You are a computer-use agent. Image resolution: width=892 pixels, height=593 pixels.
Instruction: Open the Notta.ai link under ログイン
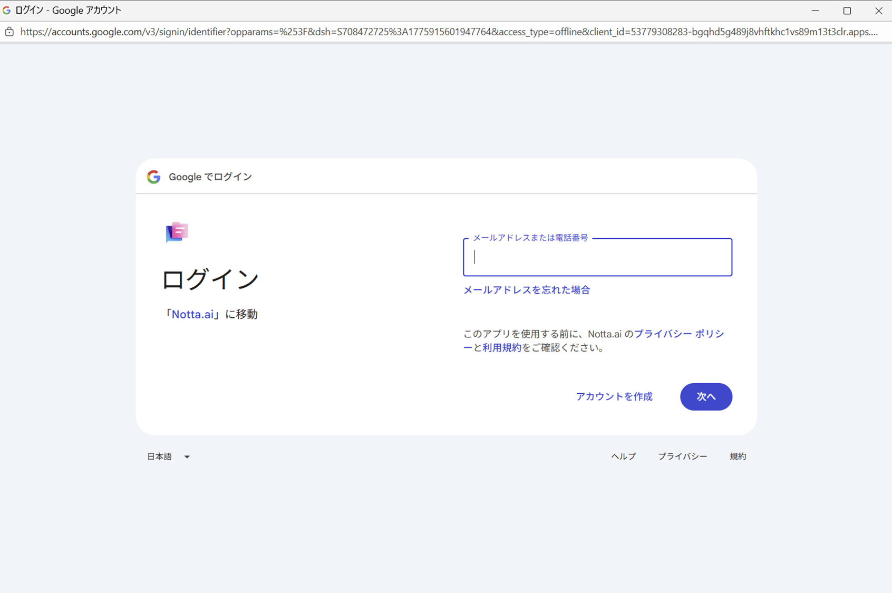(192, 314)
